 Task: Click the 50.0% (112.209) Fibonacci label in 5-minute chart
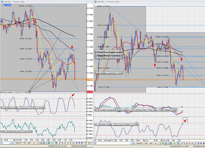(x=26, y=49)
